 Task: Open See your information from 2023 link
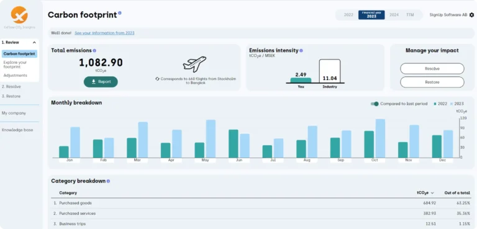(104, 33)
